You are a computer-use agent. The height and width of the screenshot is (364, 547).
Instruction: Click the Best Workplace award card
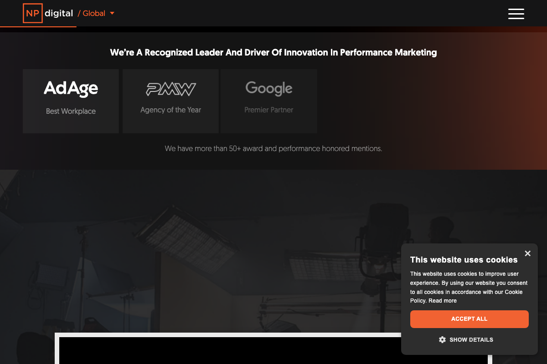[71, 101]
